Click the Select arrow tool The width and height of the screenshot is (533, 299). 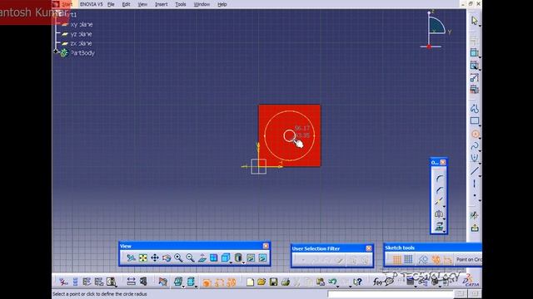(475, 21)
